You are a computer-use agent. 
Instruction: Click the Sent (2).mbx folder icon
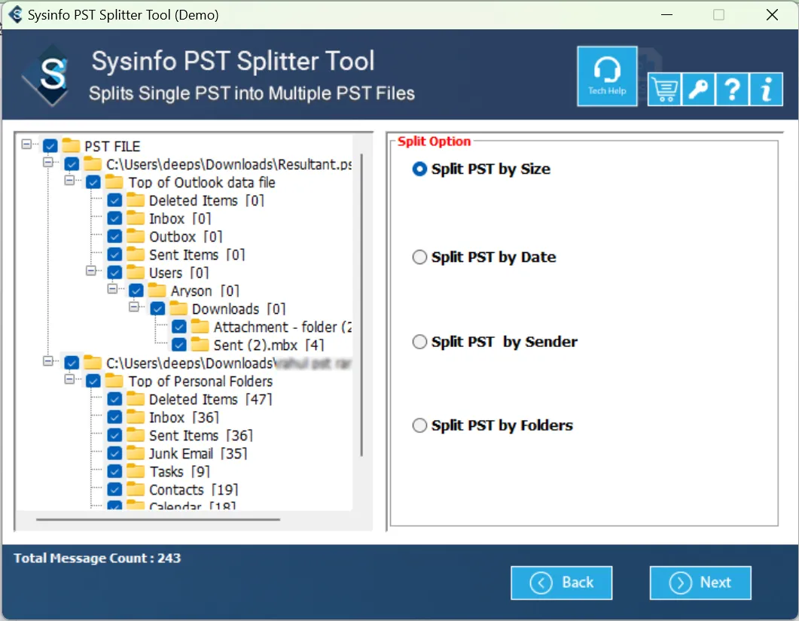[200, 345]
